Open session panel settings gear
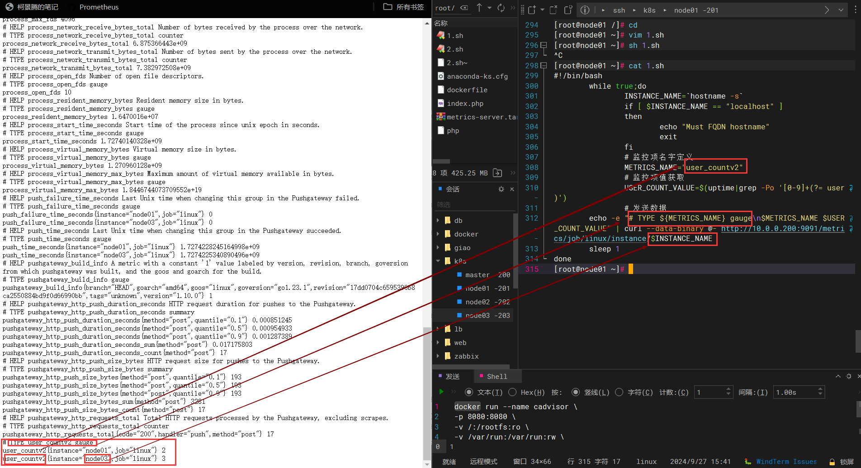The width and height of the screenshot is (861, 468). (501, 189)
